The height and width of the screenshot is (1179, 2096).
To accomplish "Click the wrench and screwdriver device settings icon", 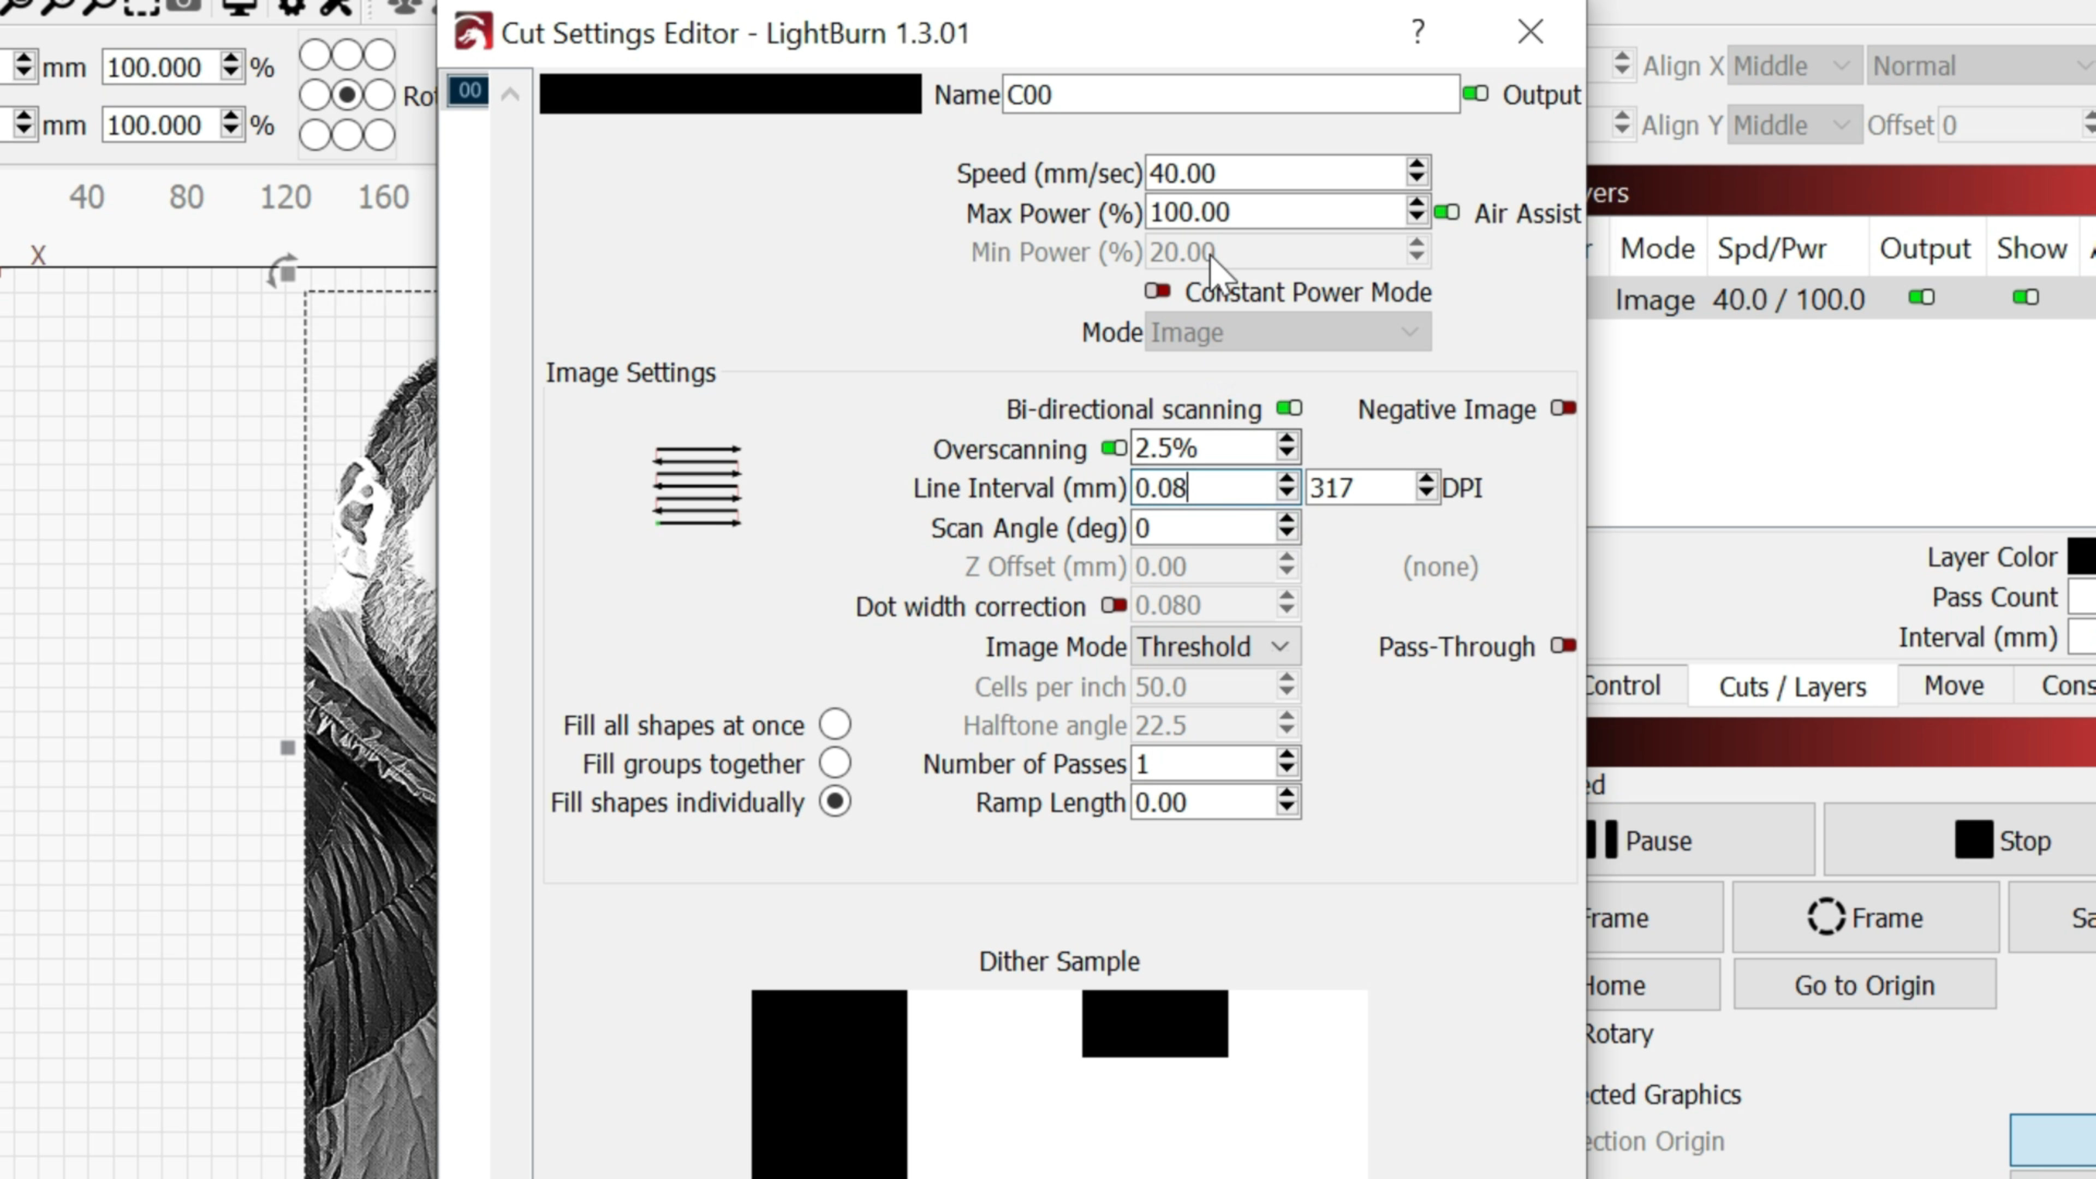I will point(335,7).
